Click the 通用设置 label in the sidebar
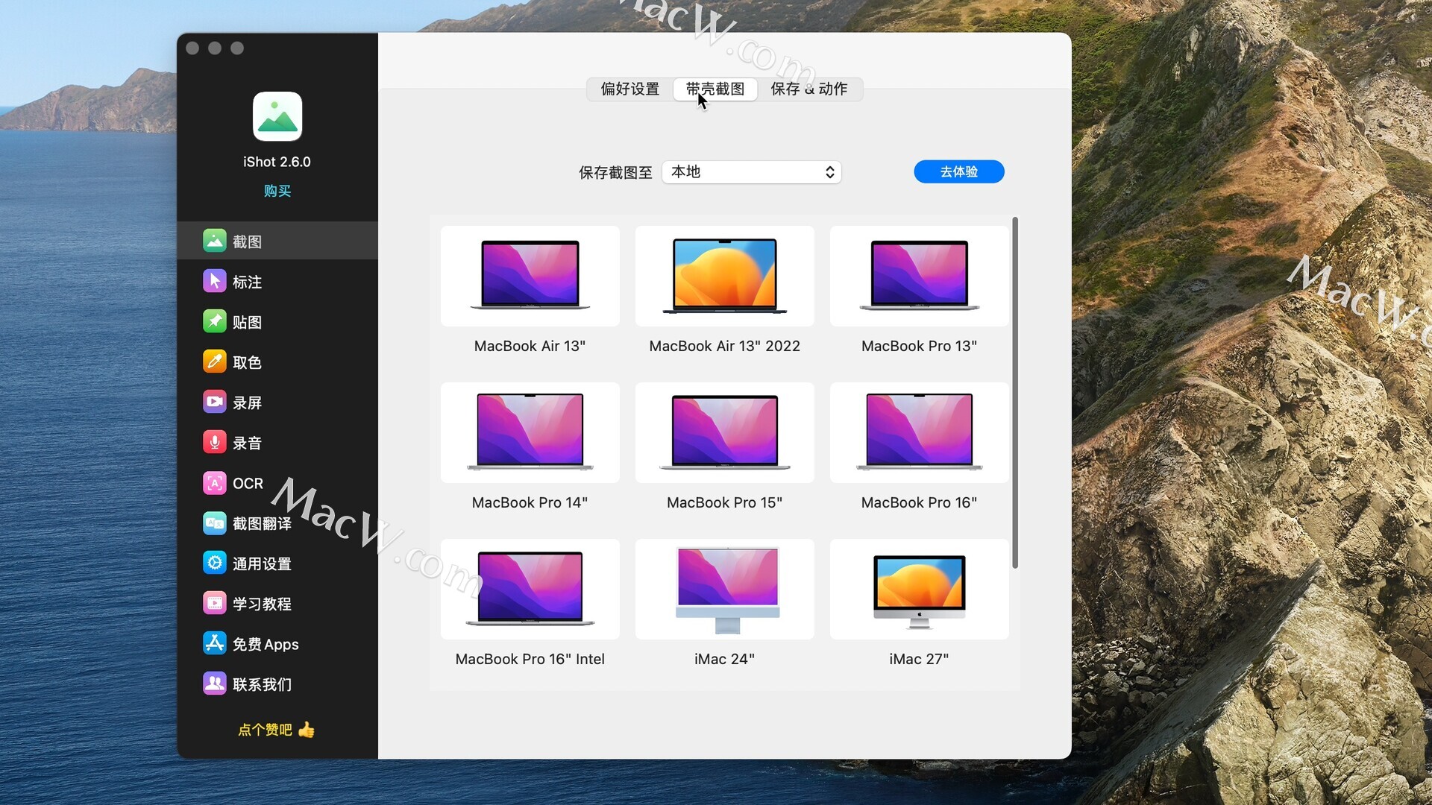The height and width of the screenshot is (805, 1432). pyautogui.click(x=262, y=563)
